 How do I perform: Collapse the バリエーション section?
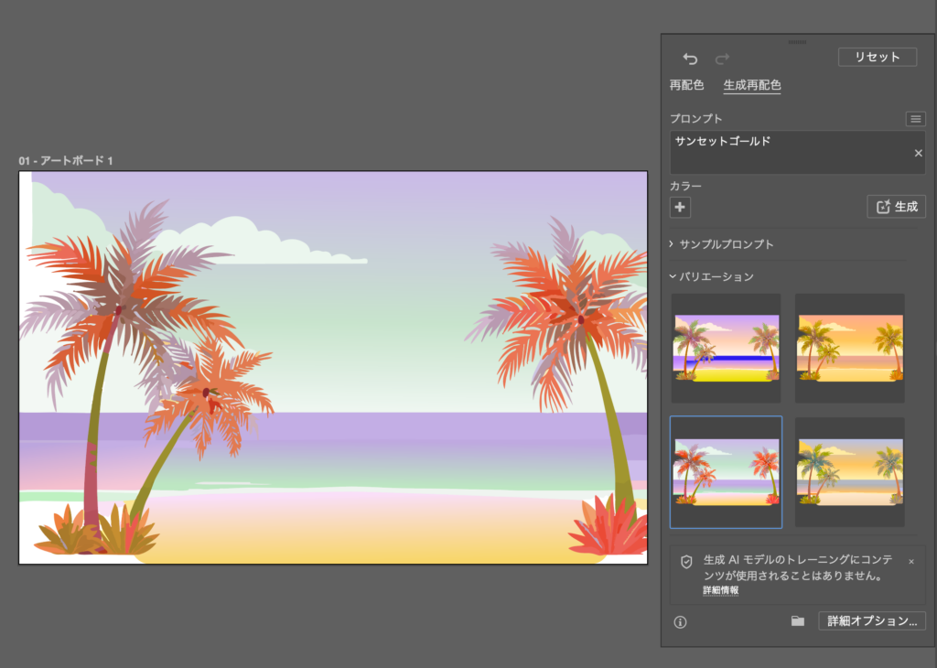tap(712, 276)
